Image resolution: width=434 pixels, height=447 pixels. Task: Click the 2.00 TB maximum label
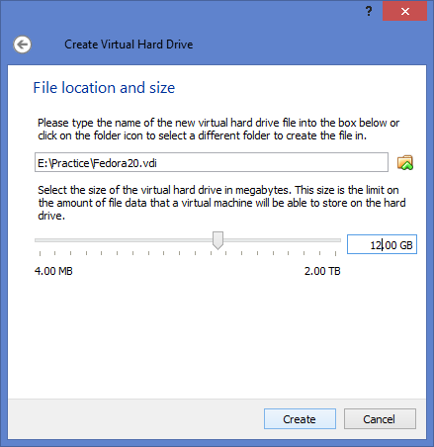[x=322, y=271]
